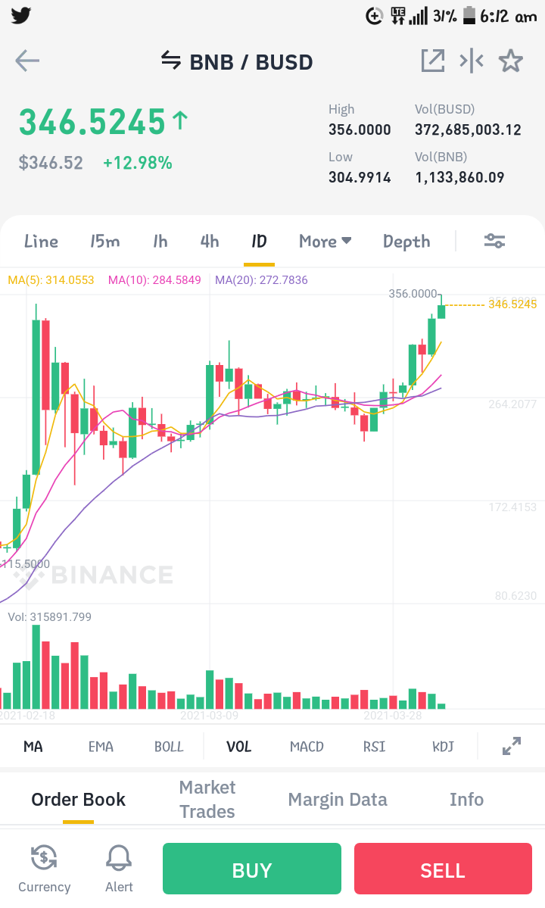The width and height of the screenshot is (545, 908).
Task: Switch to Market Trades tab
Action: pyautogui.click(x=207, y=799)
